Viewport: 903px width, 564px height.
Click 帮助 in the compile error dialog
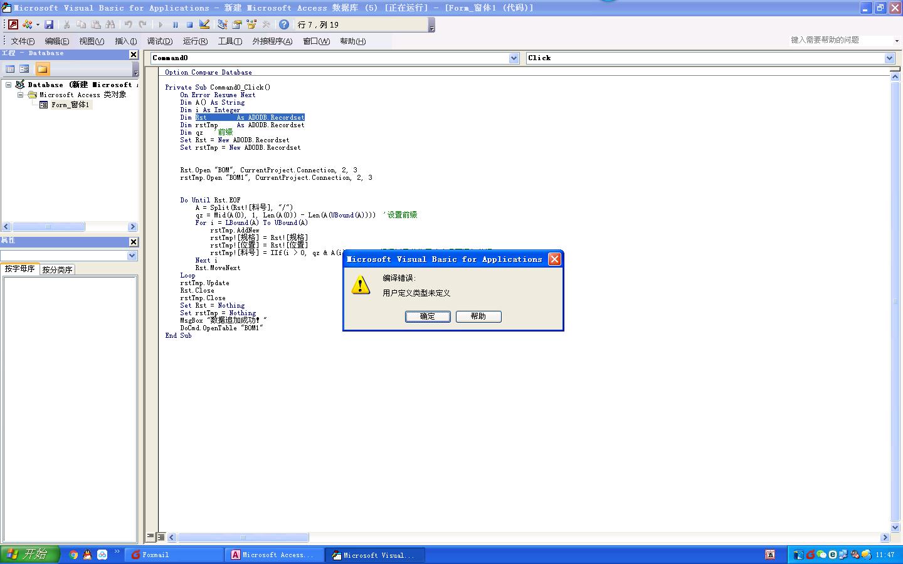tap(478, 316)
